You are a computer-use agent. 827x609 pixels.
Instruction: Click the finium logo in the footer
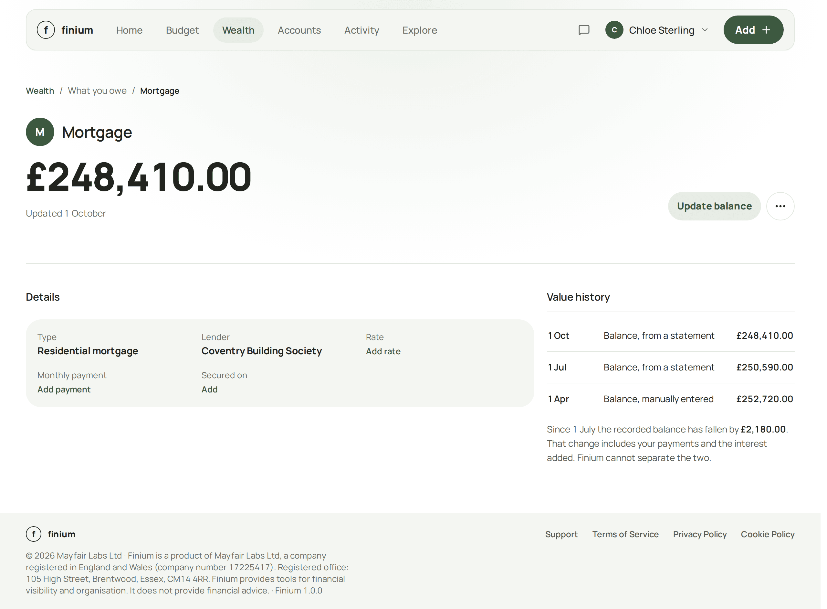tap(50, 534)
